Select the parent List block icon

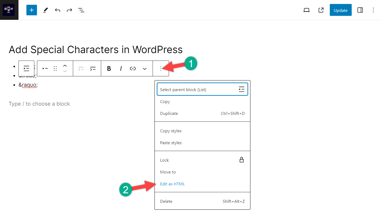26,68
